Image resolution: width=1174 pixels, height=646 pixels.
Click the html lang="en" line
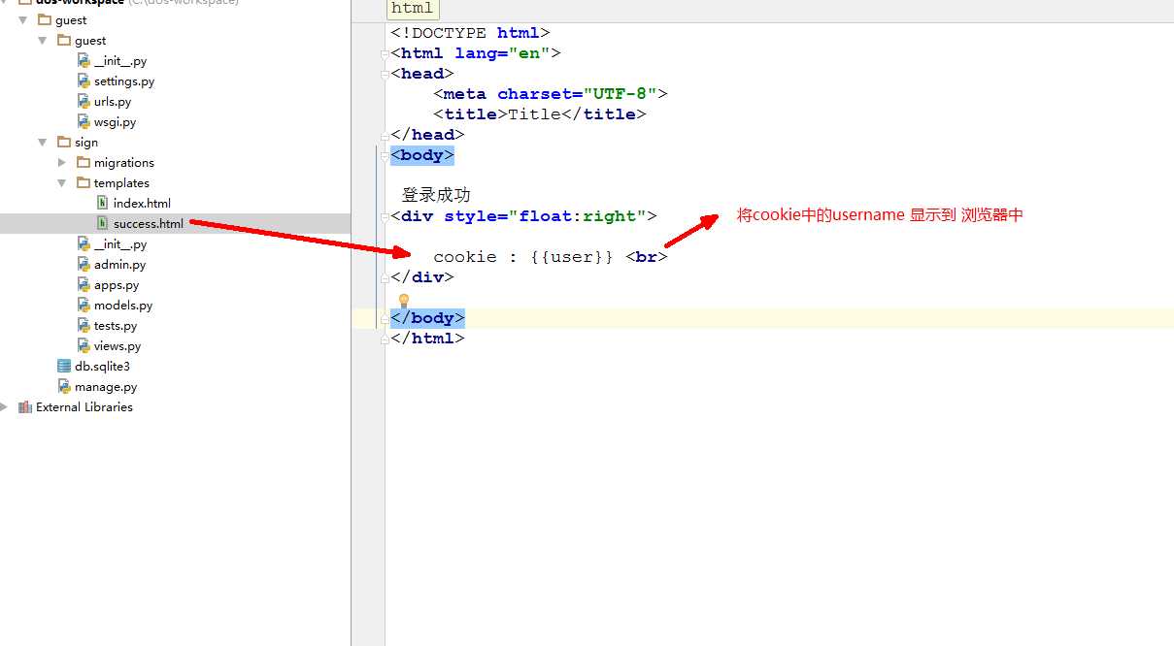tap(476, 53)
